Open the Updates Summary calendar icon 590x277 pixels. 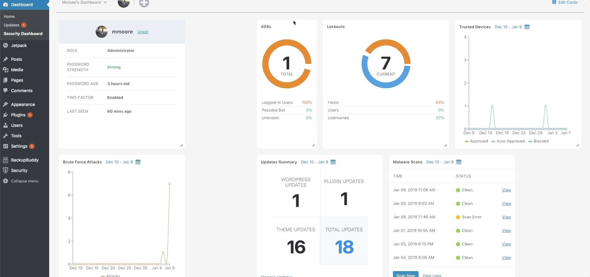pyautogui.click(x=333, y=162)
